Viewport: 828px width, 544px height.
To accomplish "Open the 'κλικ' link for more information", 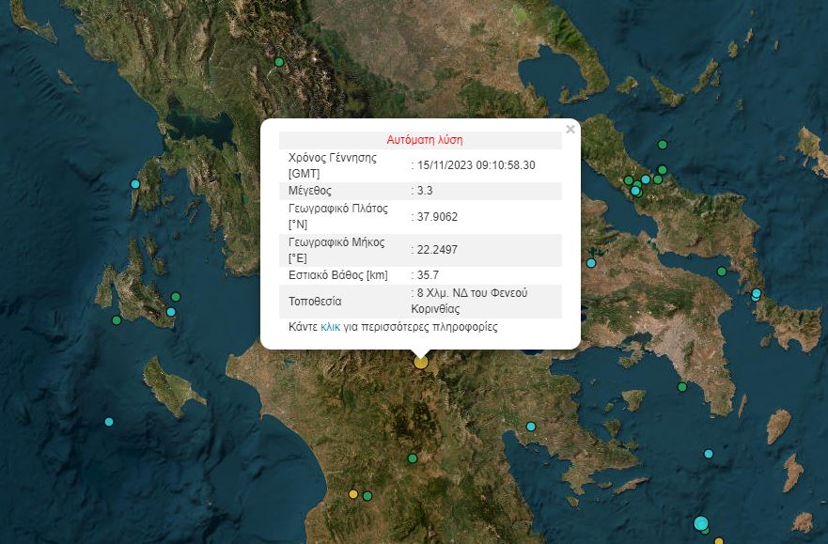I will tap(330, 327).
